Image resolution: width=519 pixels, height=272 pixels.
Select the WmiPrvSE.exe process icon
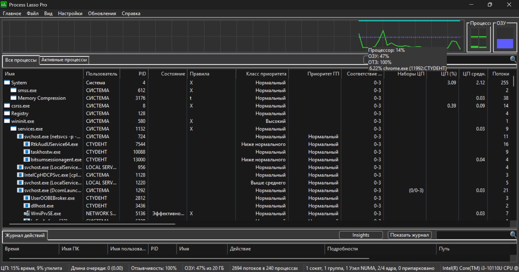pos(26,213)
